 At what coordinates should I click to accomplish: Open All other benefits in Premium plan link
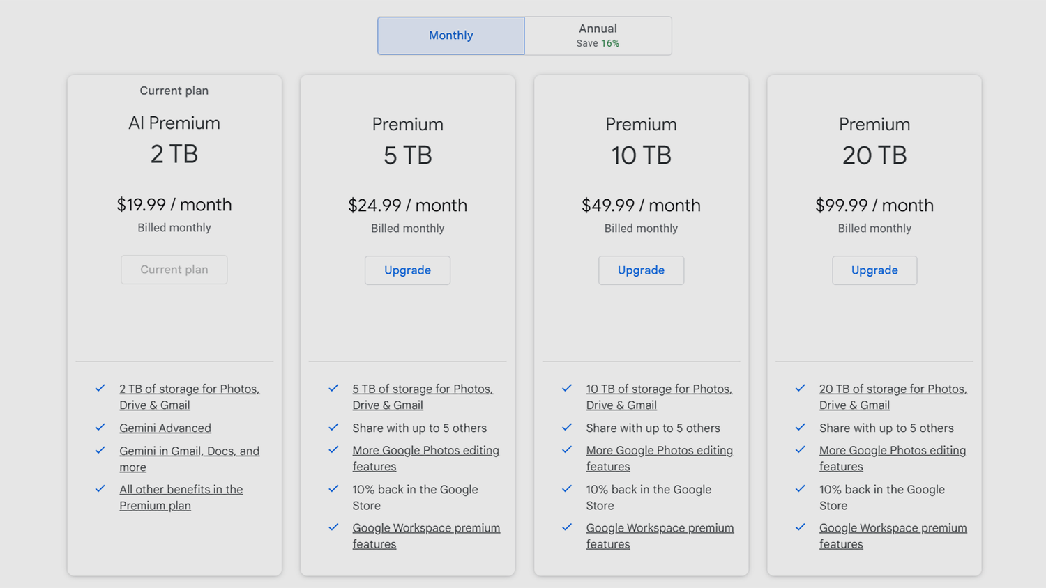(181, 490)
